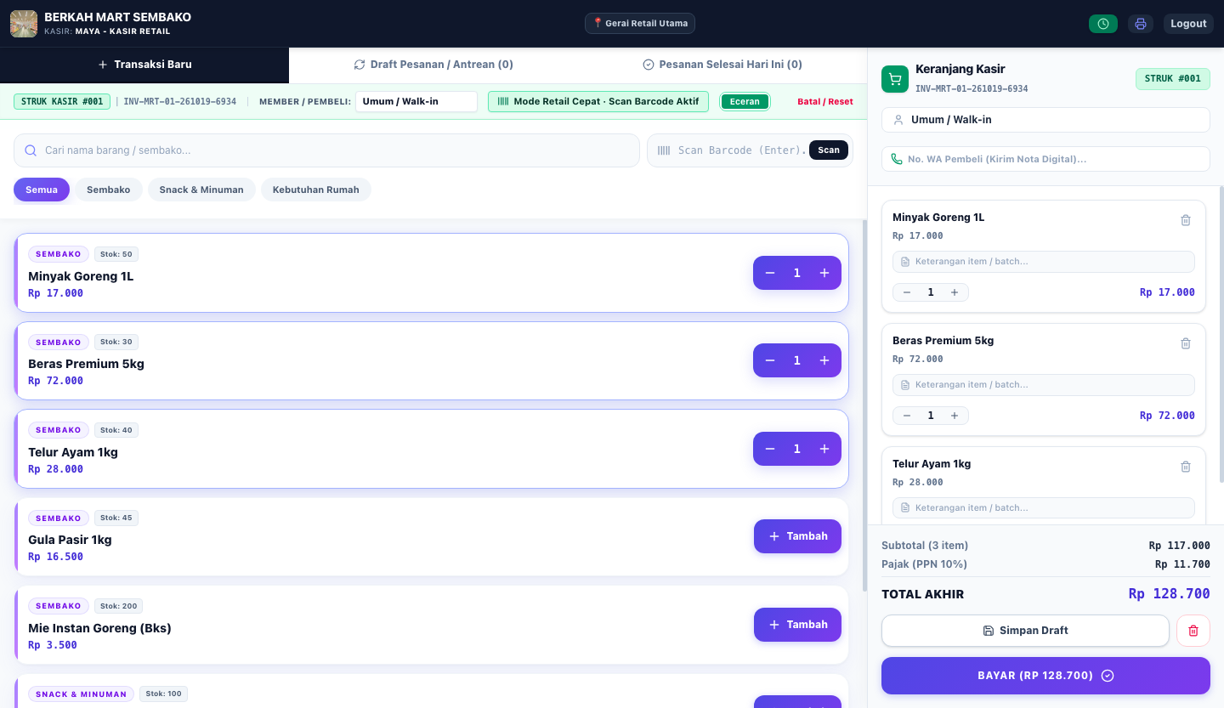Increase Beras Premium quantity in cart

click(x=955, y=416)
